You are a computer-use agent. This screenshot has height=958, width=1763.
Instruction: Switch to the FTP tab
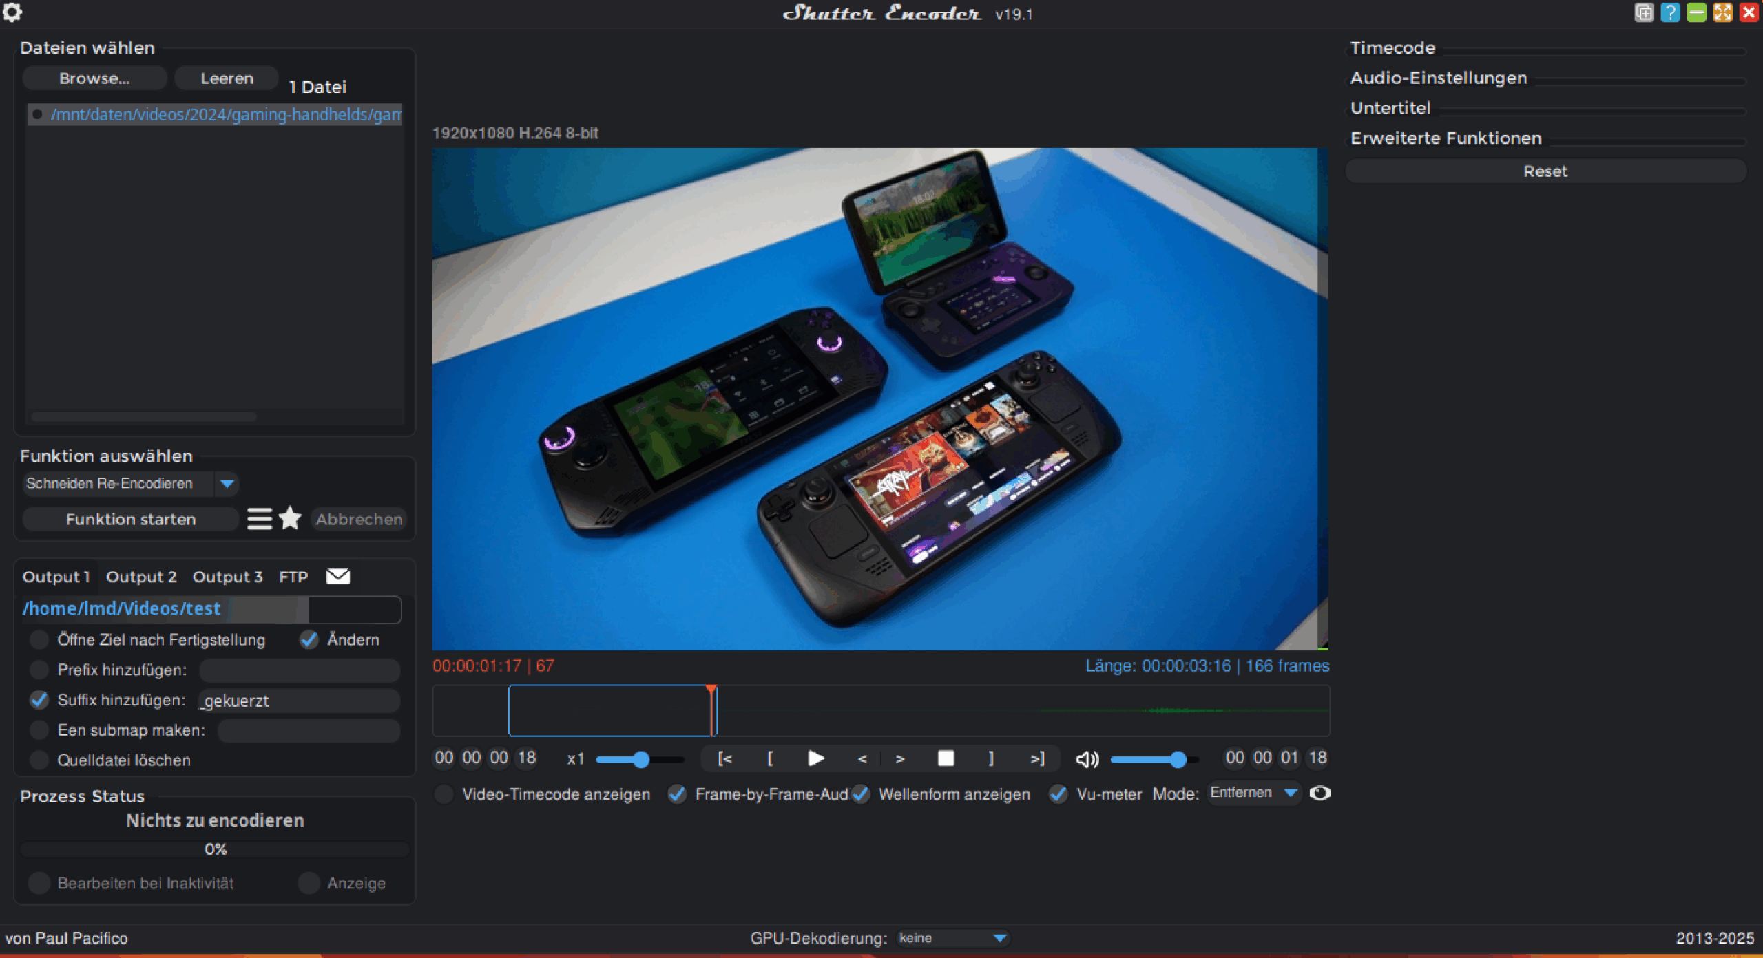(x=293, y=577)
